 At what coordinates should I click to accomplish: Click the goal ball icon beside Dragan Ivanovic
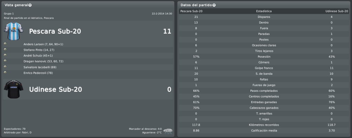(5, 61)
